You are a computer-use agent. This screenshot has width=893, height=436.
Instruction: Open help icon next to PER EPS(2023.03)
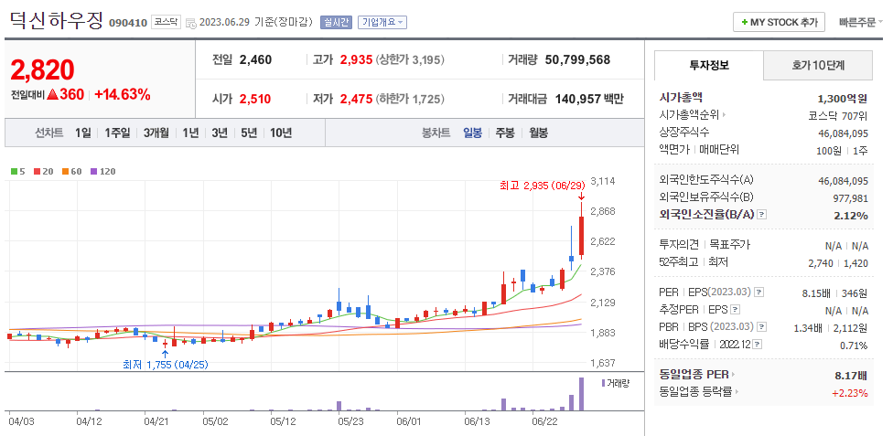[758, 292]
